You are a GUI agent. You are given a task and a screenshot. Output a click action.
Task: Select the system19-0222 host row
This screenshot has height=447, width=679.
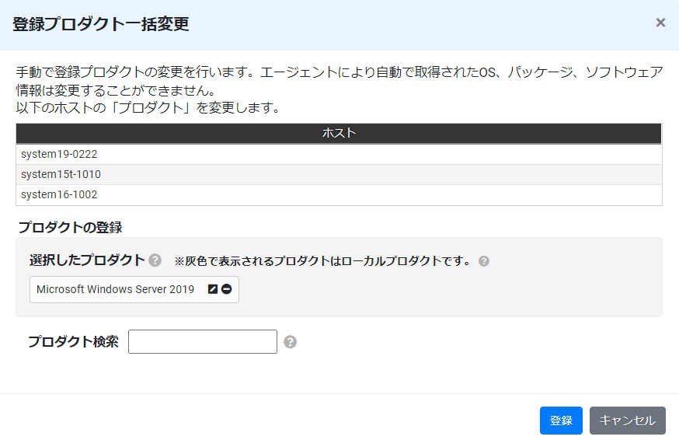coord(339,154)
